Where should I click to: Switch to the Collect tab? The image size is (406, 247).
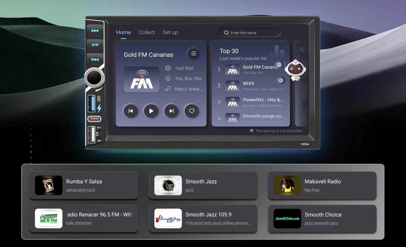click(147, 32)
